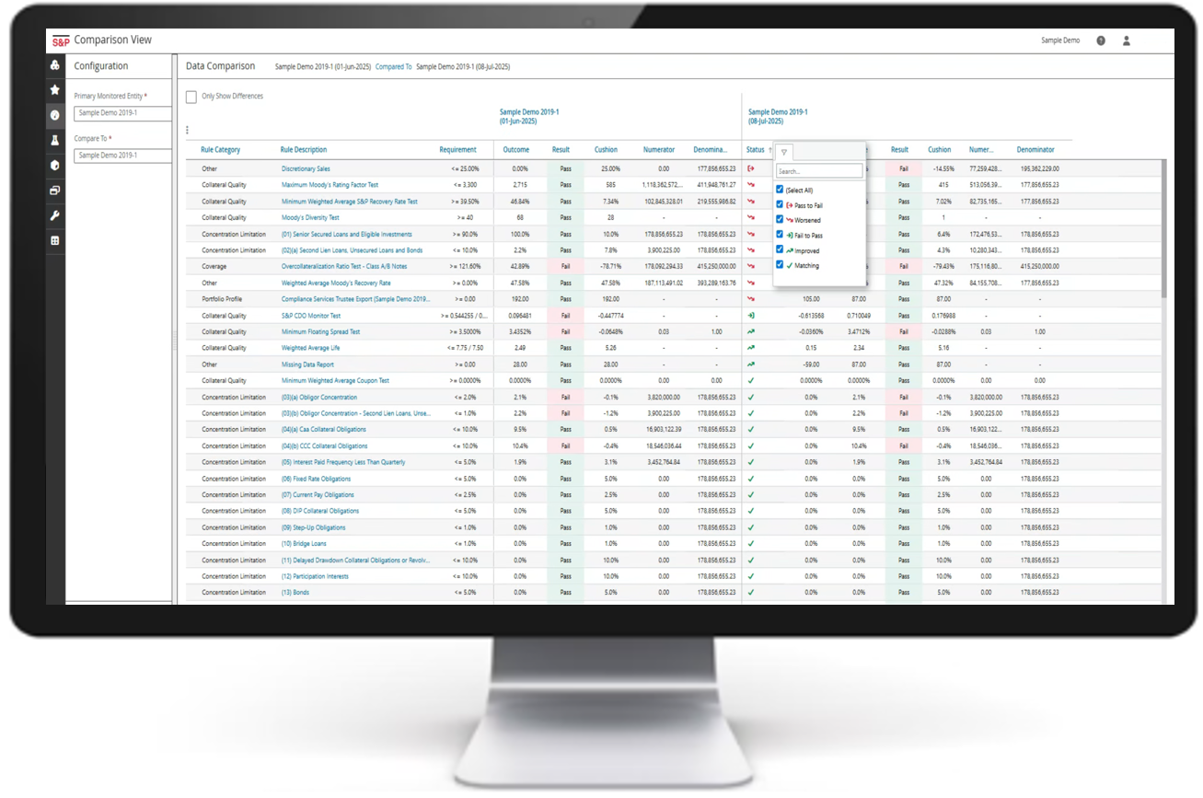Screen dimensions: 1203x798
Task: Click the user profile icon
Action: (1127, 41)
